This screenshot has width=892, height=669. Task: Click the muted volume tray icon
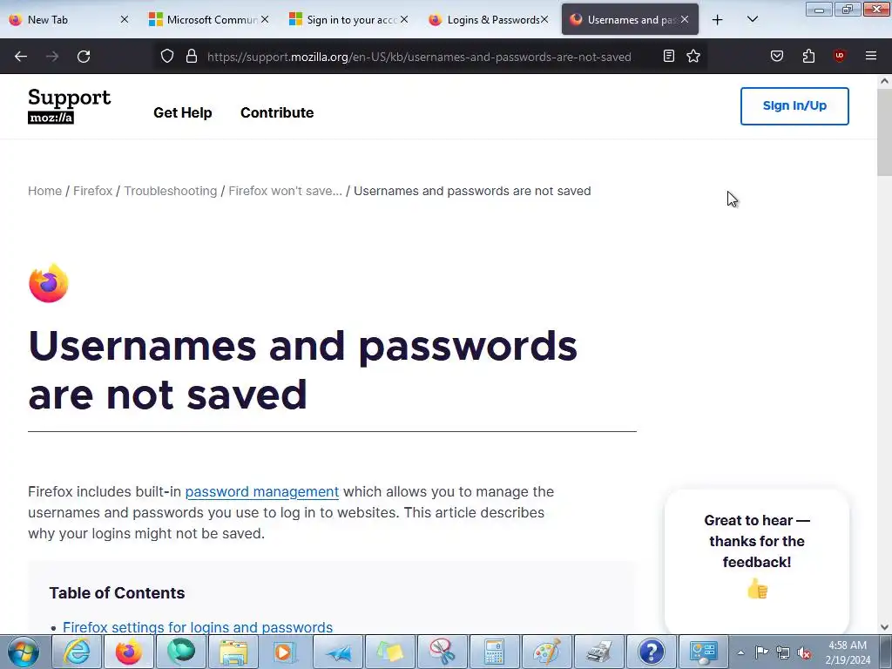click(x=804, y=652)
